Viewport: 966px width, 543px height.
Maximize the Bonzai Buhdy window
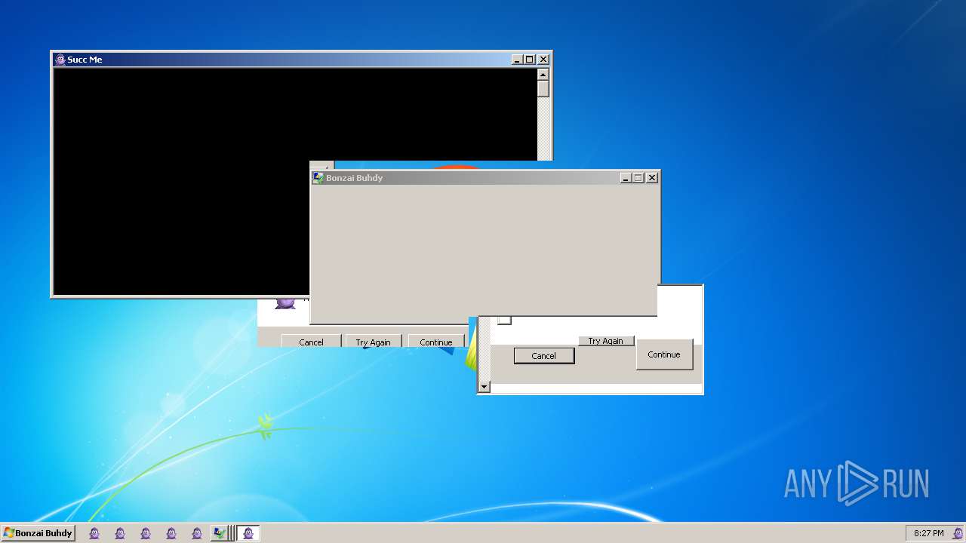point(638,178)
